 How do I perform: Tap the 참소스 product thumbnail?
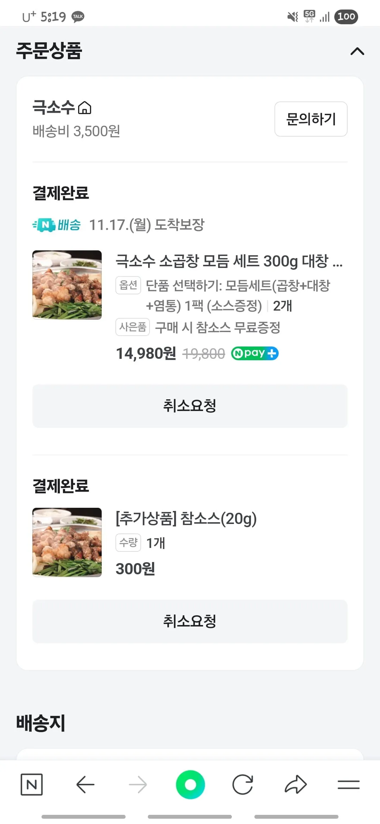(x=67, y=542)
